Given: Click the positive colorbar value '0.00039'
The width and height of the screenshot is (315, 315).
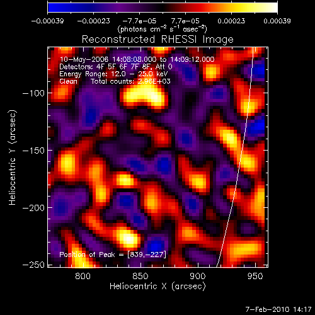Looking at the screenshot, I should coord(277,21).
